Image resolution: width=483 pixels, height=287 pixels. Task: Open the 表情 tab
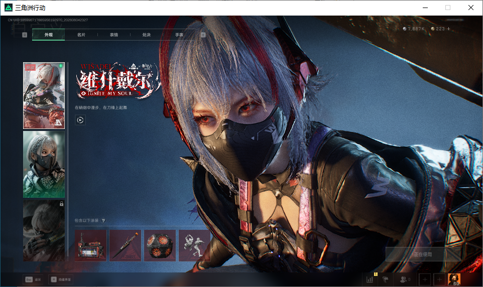click(114, 35)
